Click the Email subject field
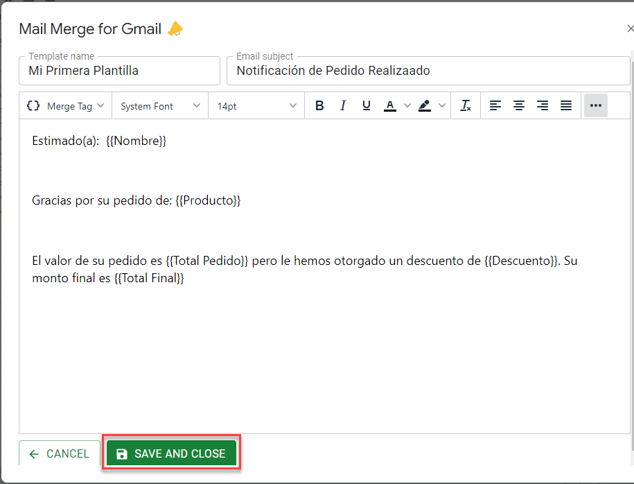This screenshot has width=634, height=484. [428, 71]
